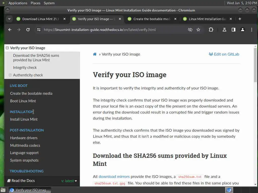This screenshot has width=258, height=193.
Task: Click the show desktop icon in bottom panel
Action: click(3, 190)
